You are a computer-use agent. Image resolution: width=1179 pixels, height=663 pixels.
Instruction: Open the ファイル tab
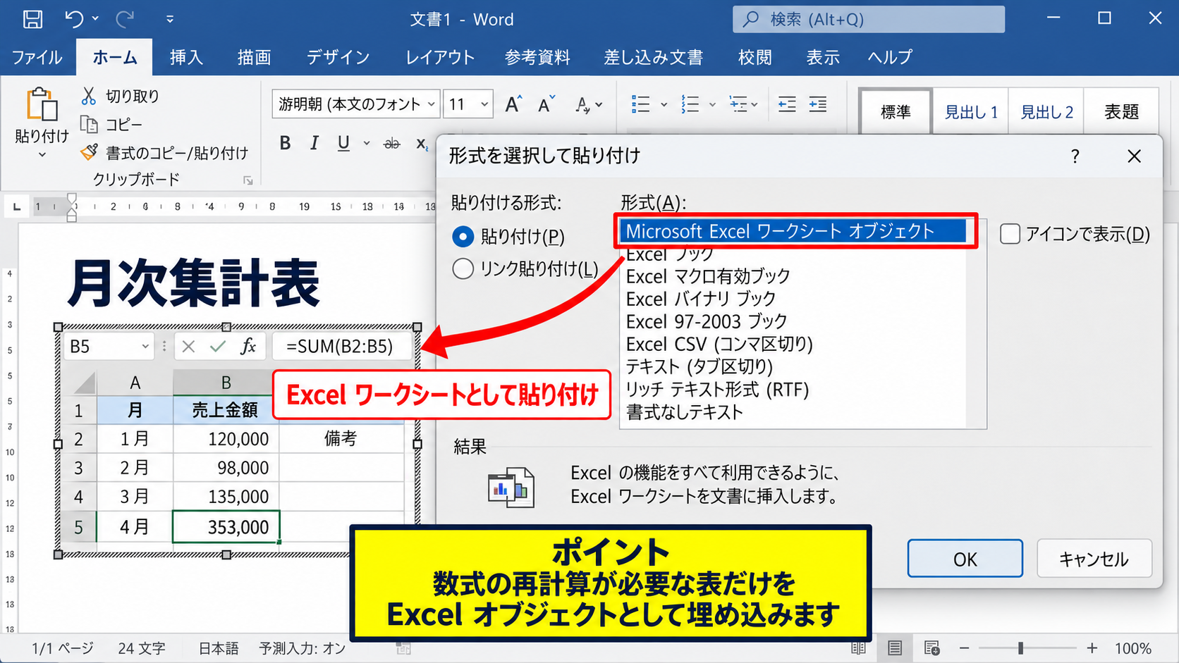(37, 58)
